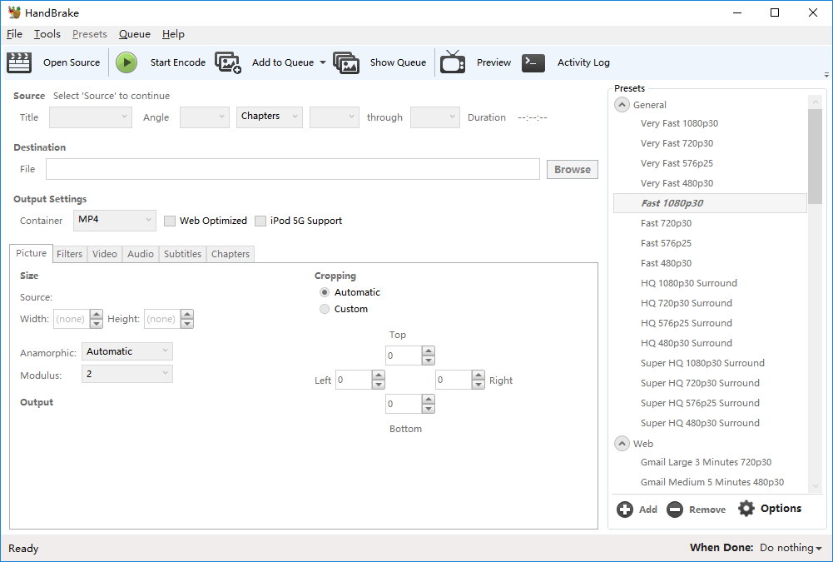Click the Remove preset minus icon
This screenshot has height=562, width=833.
click(675, 510)
